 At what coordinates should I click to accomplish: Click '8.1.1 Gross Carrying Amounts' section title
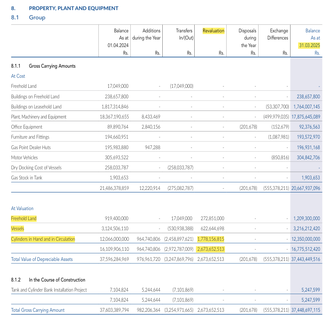coord(43,66)
